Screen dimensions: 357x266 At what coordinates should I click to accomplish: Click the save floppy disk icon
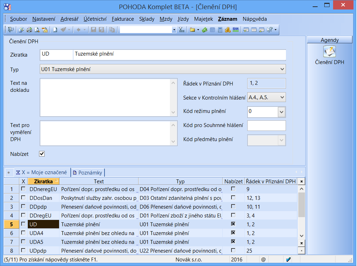click(94, 30)
